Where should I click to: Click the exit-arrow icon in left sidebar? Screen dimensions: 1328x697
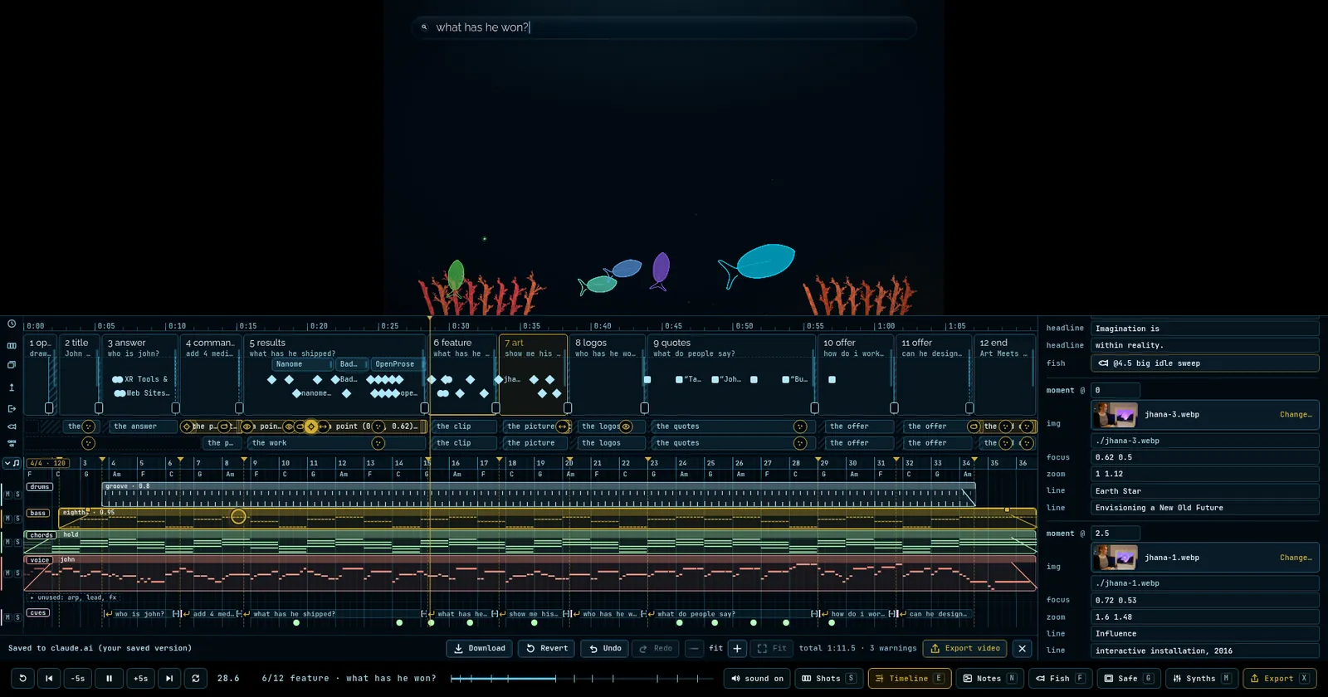[x=12, y=408]
